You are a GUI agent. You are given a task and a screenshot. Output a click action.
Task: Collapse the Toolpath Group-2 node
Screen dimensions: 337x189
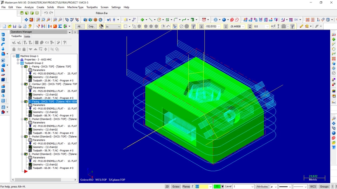(18, 63)
